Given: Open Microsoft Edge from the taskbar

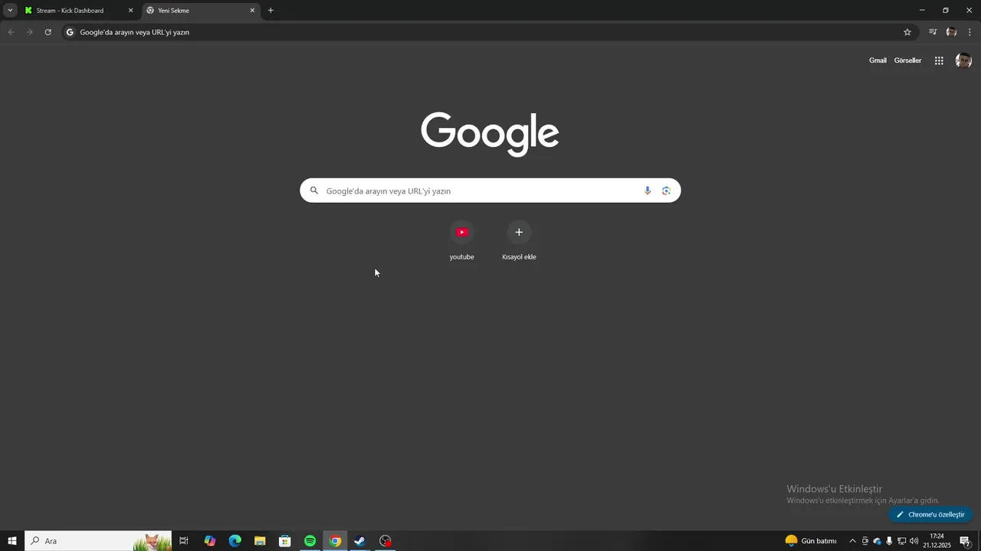Looking at the screenshot, I should (235, 541).
